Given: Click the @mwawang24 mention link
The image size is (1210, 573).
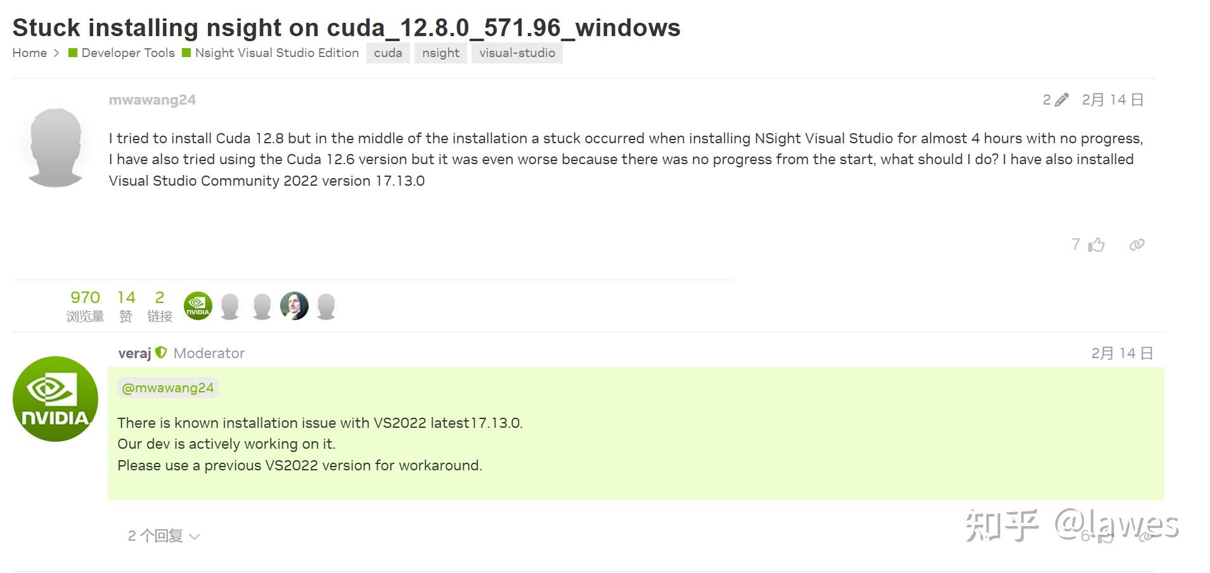Looking at the screenshot, I should (x=167, y=387).
